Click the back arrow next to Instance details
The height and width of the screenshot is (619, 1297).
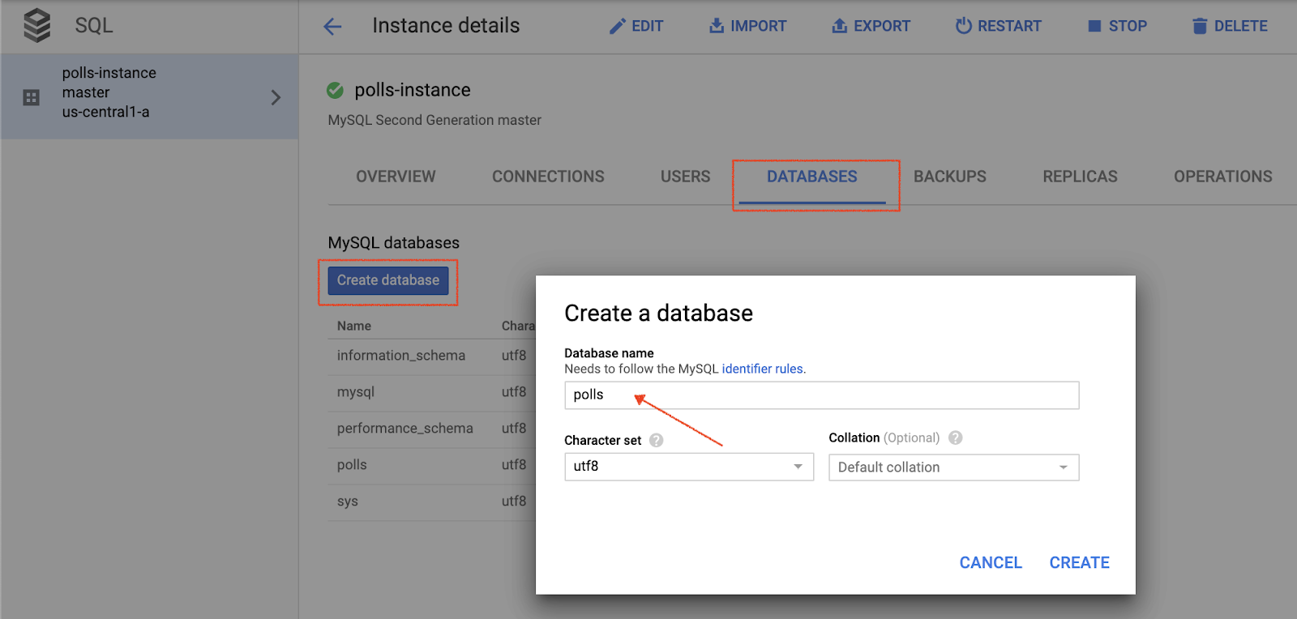(332, 27)
